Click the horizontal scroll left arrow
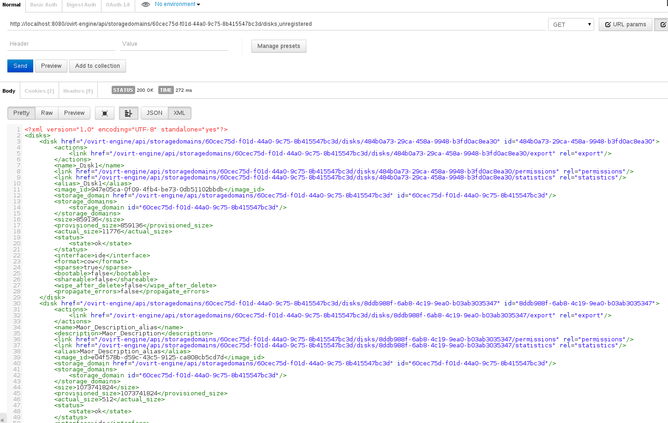This screenshot has height=423, width=668. tap(3, 420)
